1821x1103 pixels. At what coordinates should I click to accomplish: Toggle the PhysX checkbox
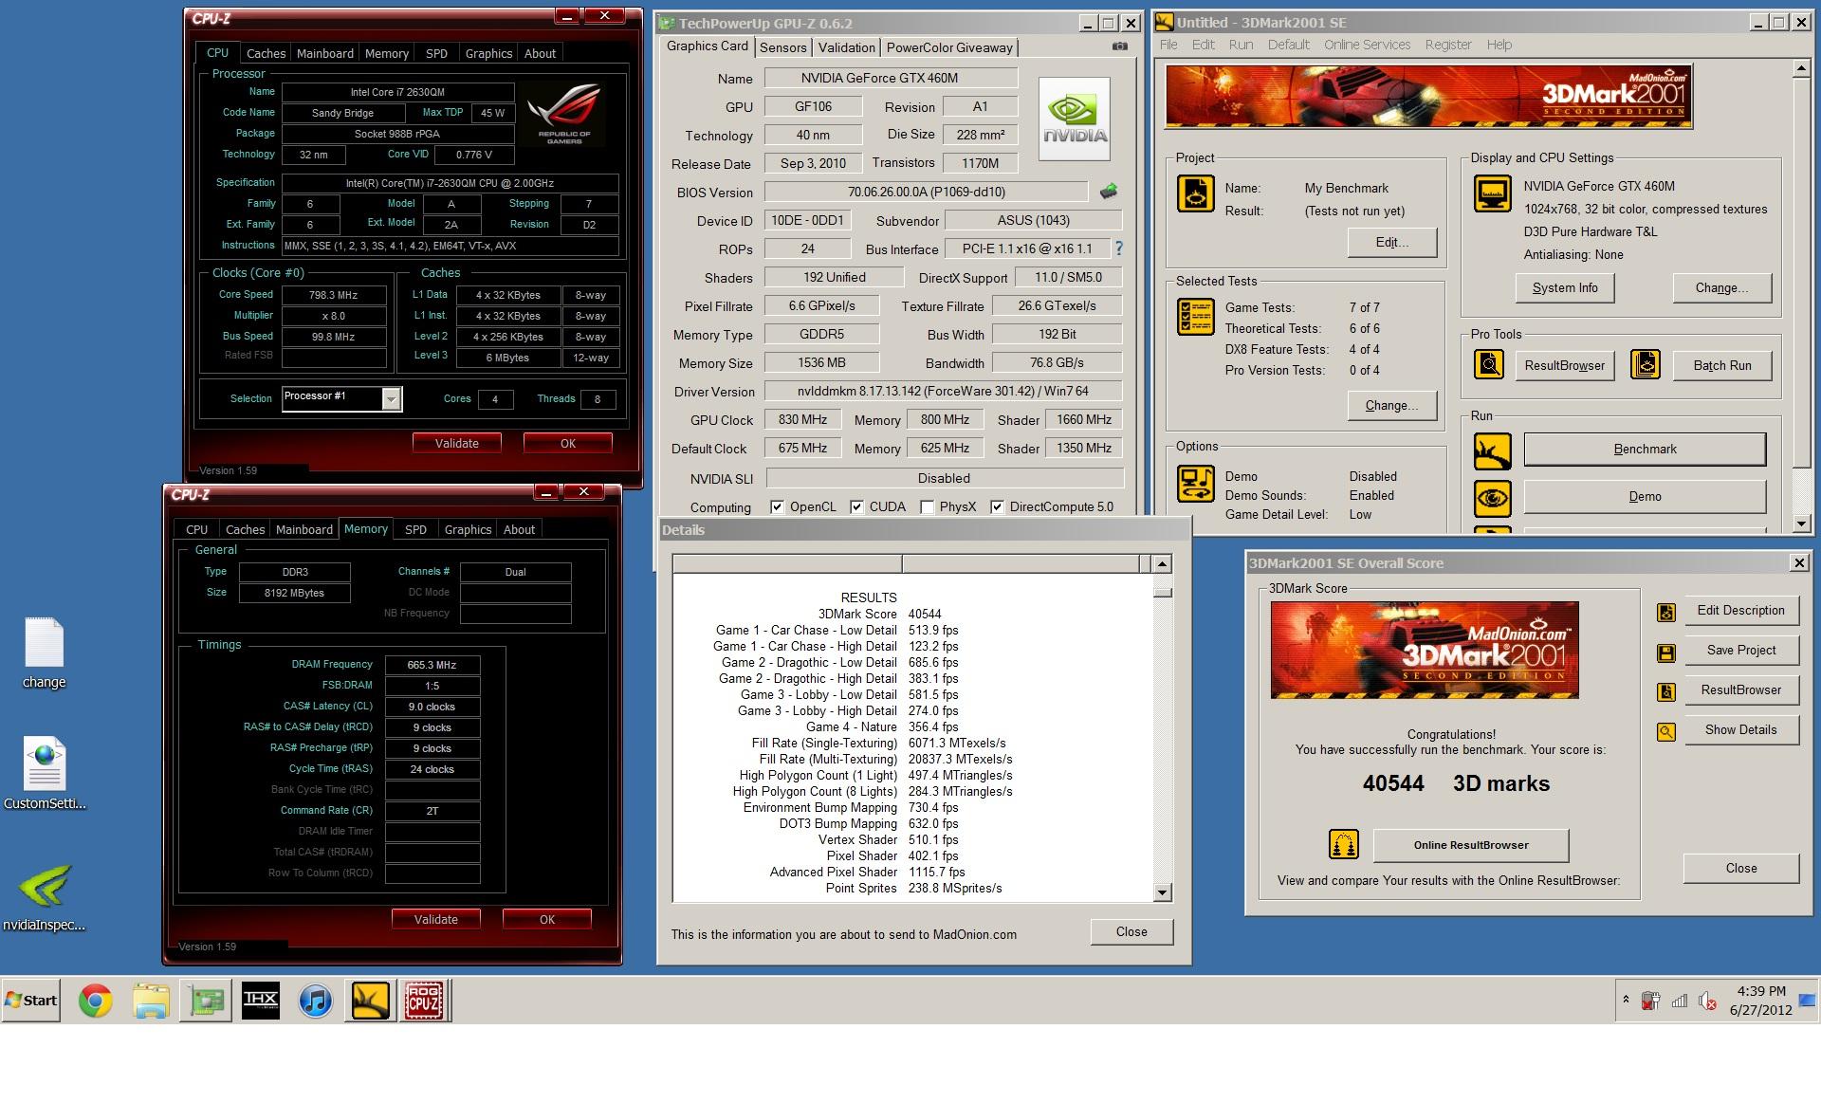click(x=927, y=506)
